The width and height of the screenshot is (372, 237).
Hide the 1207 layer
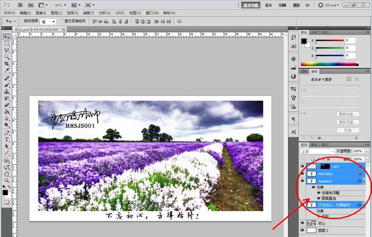pos(303,167)
